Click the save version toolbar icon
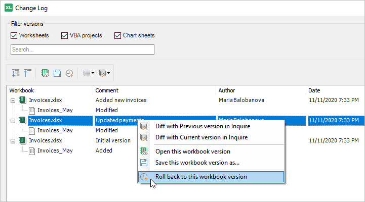This screenshot has height=202, width=365. coord(57,73)
